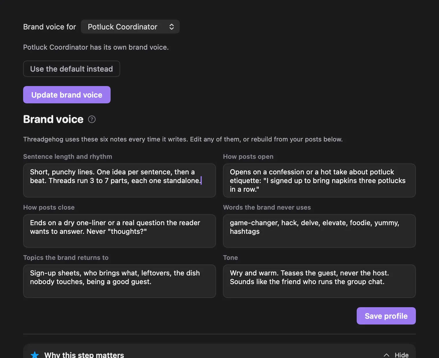The height and width of the screenshot is (358, 439).
Task: Click Update brand voice button
Action: click(67, 95)
